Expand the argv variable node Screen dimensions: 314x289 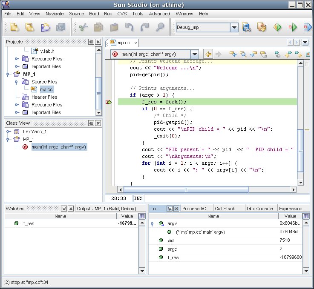tap(152, 224)
